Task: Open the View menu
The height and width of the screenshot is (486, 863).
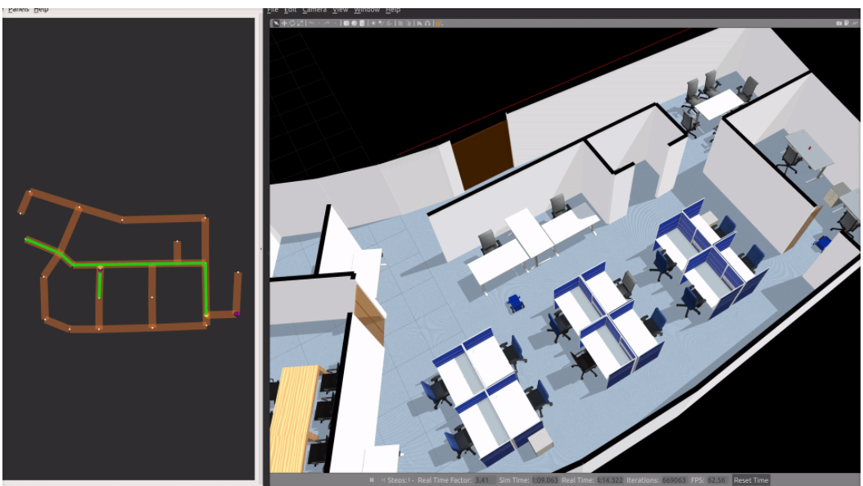Action: [x=340, y=9]
